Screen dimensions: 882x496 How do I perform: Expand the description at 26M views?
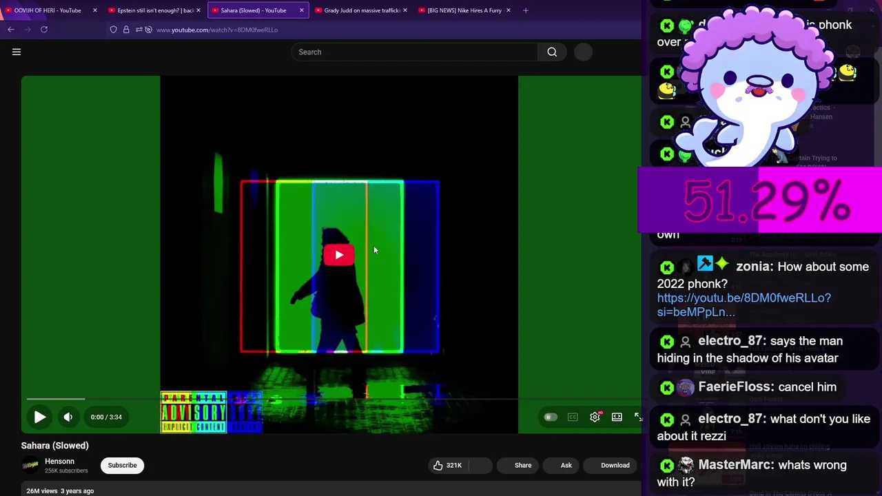(x=60, y=491)
